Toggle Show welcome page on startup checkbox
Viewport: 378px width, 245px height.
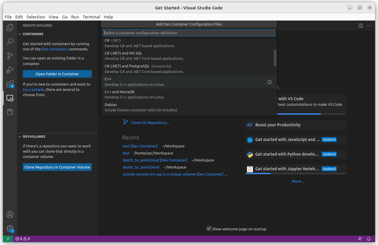point(209,229)
